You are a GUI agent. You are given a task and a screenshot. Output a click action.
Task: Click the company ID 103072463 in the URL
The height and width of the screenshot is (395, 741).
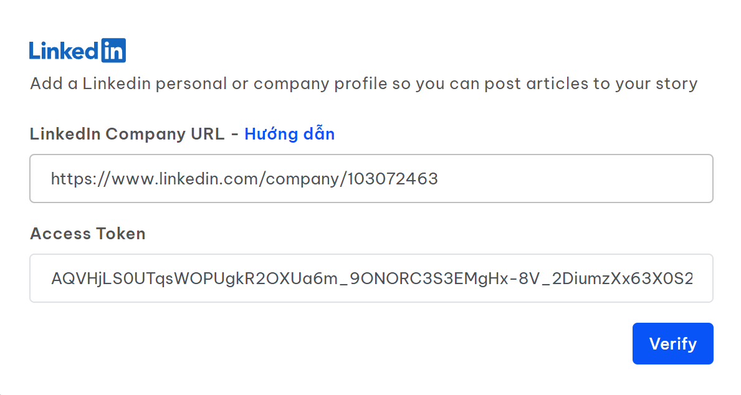click(393, 179)
